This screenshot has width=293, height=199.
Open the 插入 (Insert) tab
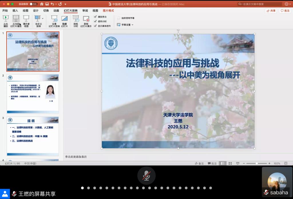(x=15, y=11)
